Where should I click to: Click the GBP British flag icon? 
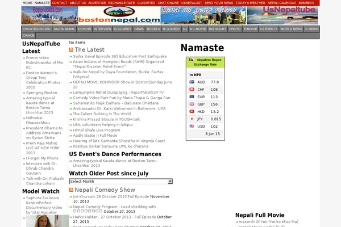click(192, 104)
